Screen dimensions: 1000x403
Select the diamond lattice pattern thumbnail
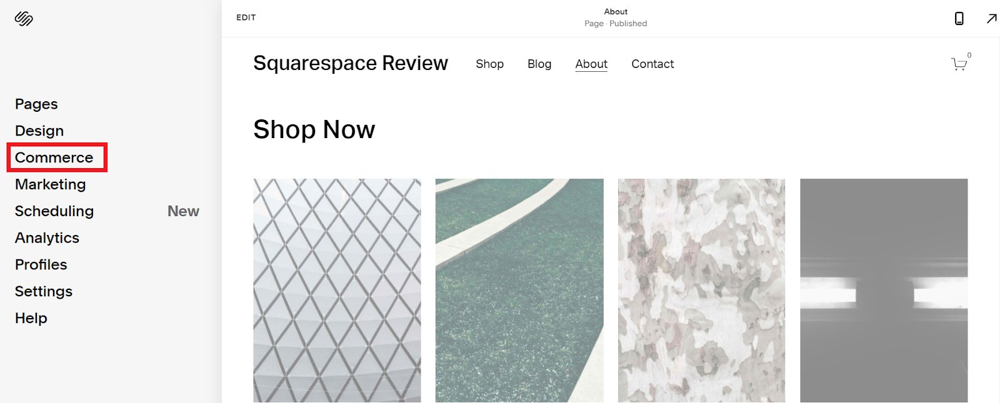pos(337,291)
